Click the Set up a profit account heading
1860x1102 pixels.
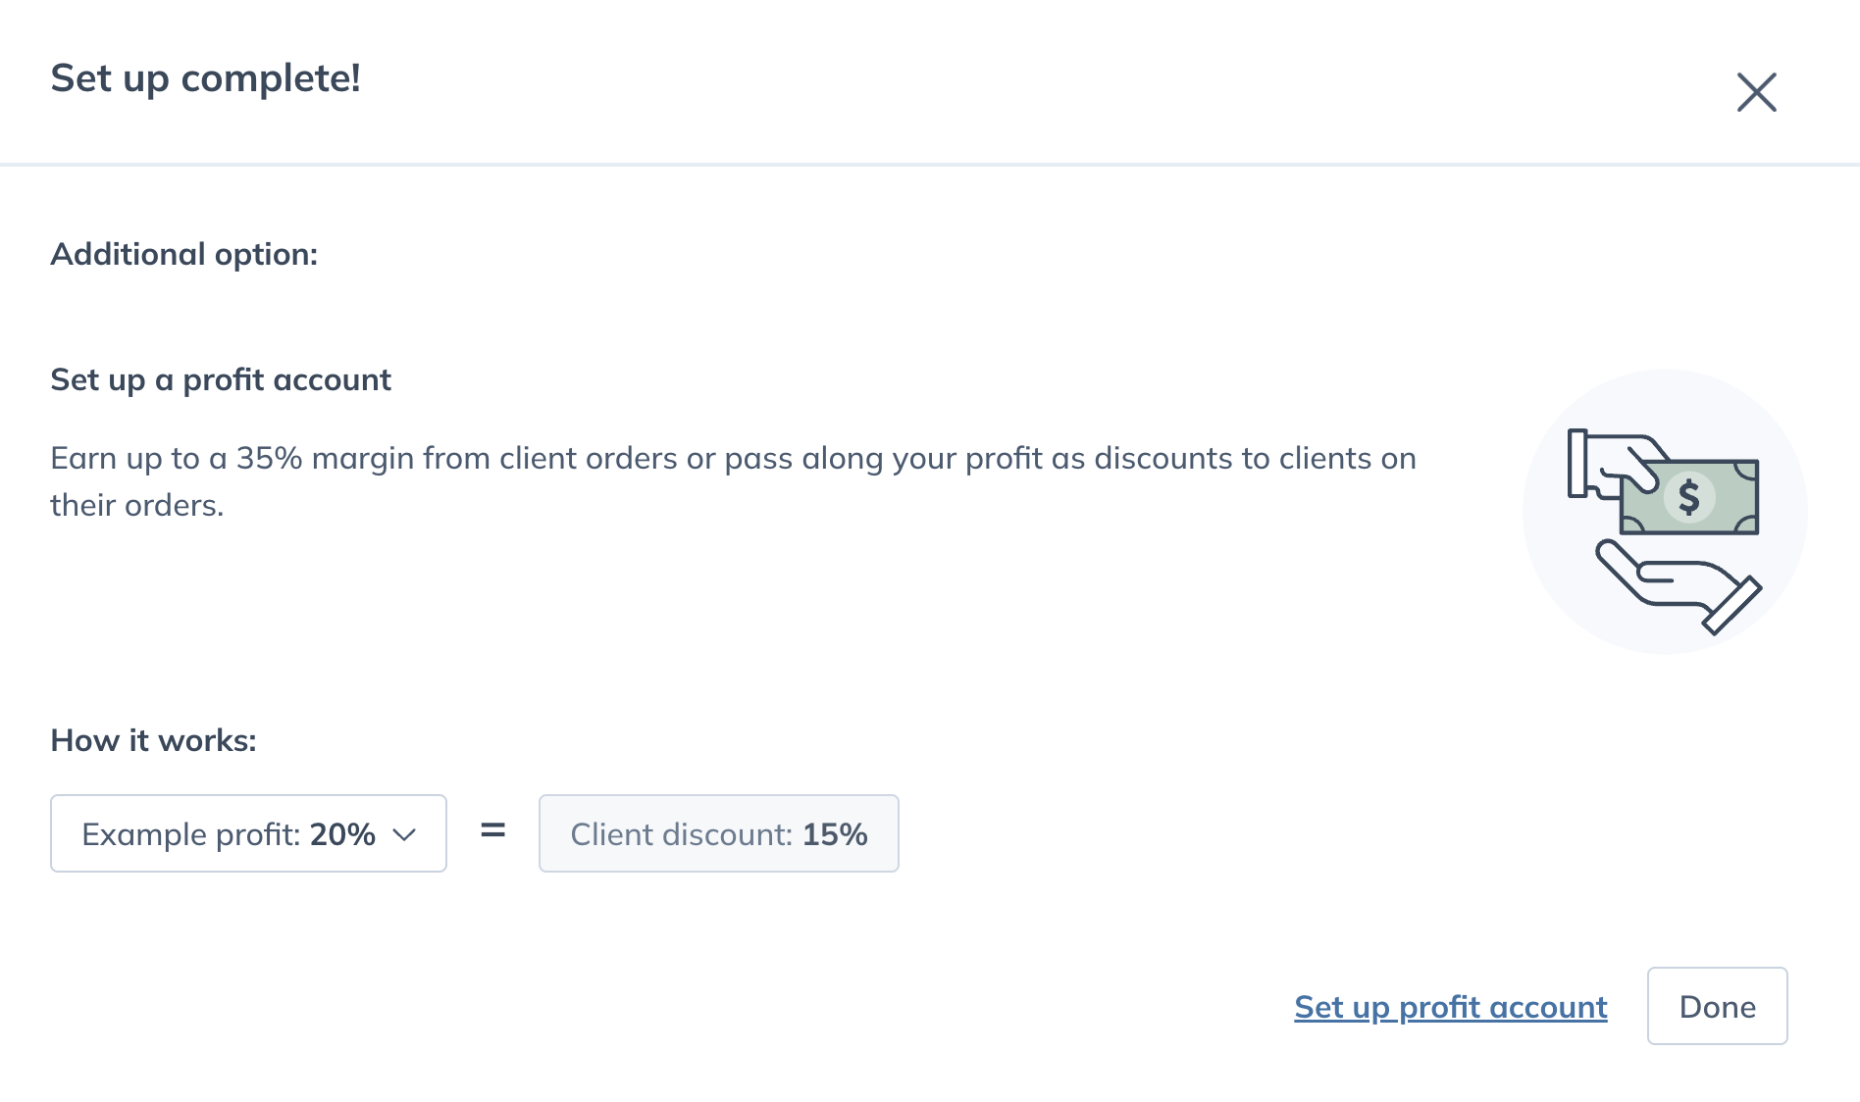(221, 379)
